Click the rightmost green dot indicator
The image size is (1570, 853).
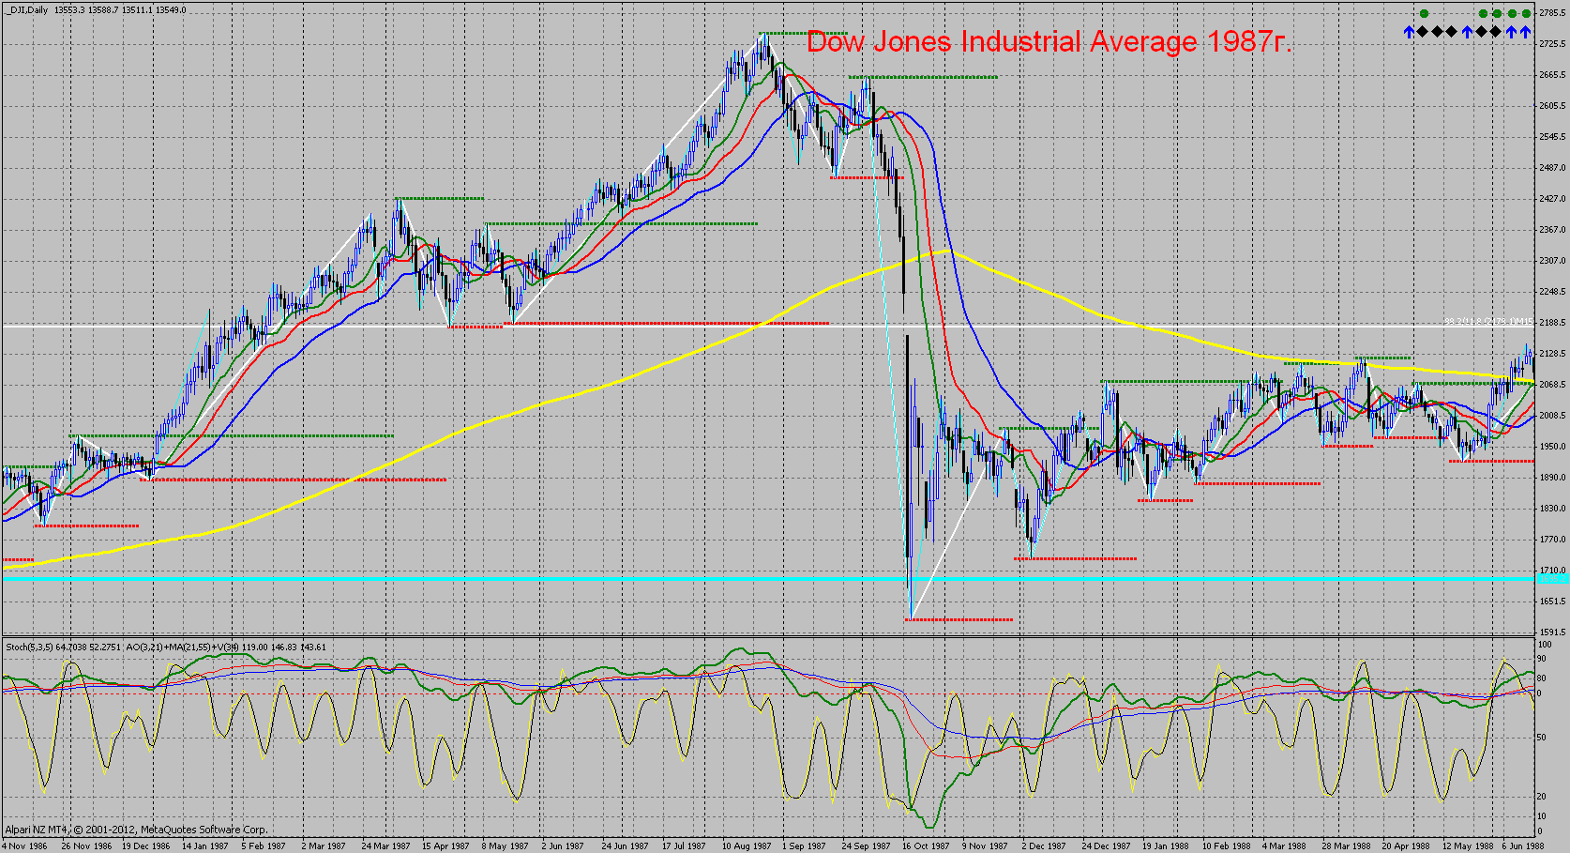[1525, 14]
